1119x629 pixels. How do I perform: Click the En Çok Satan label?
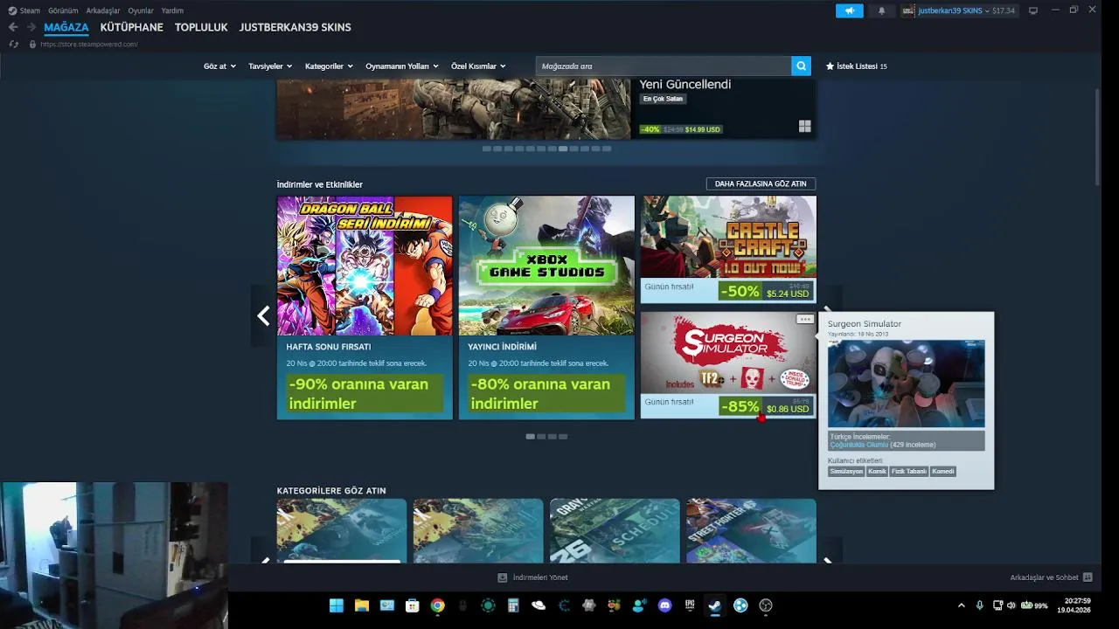click(x=663, y=99)
